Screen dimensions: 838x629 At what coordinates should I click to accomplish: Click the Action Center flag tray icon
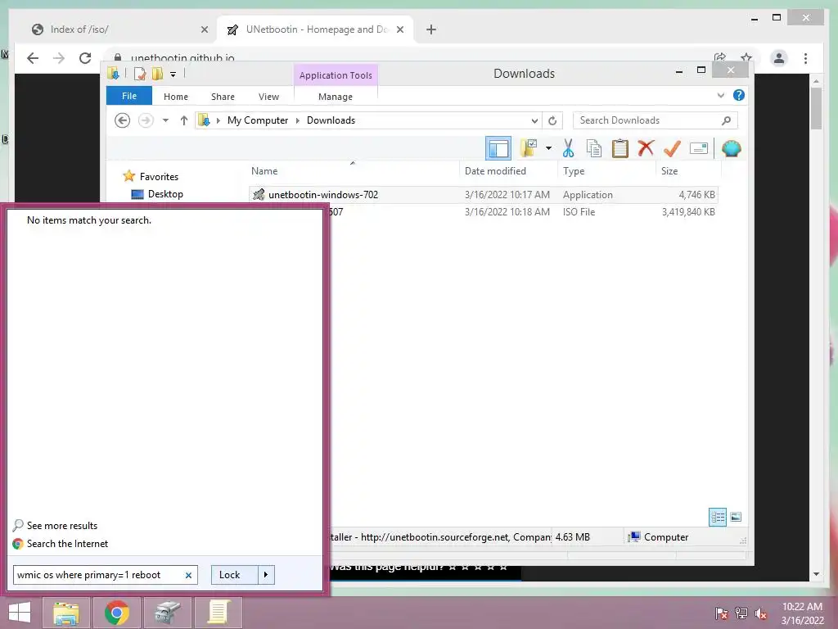pos(721,613)
